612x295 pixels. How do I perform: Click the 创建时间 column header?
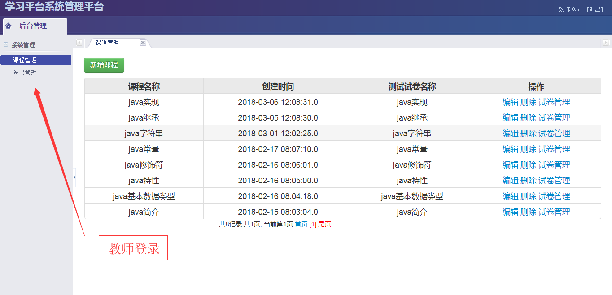(x=278, y=87)
